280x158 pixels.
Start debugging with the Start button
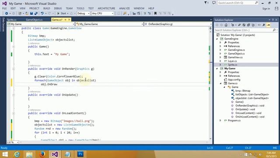pyautogui.click(x=62, y=14)
